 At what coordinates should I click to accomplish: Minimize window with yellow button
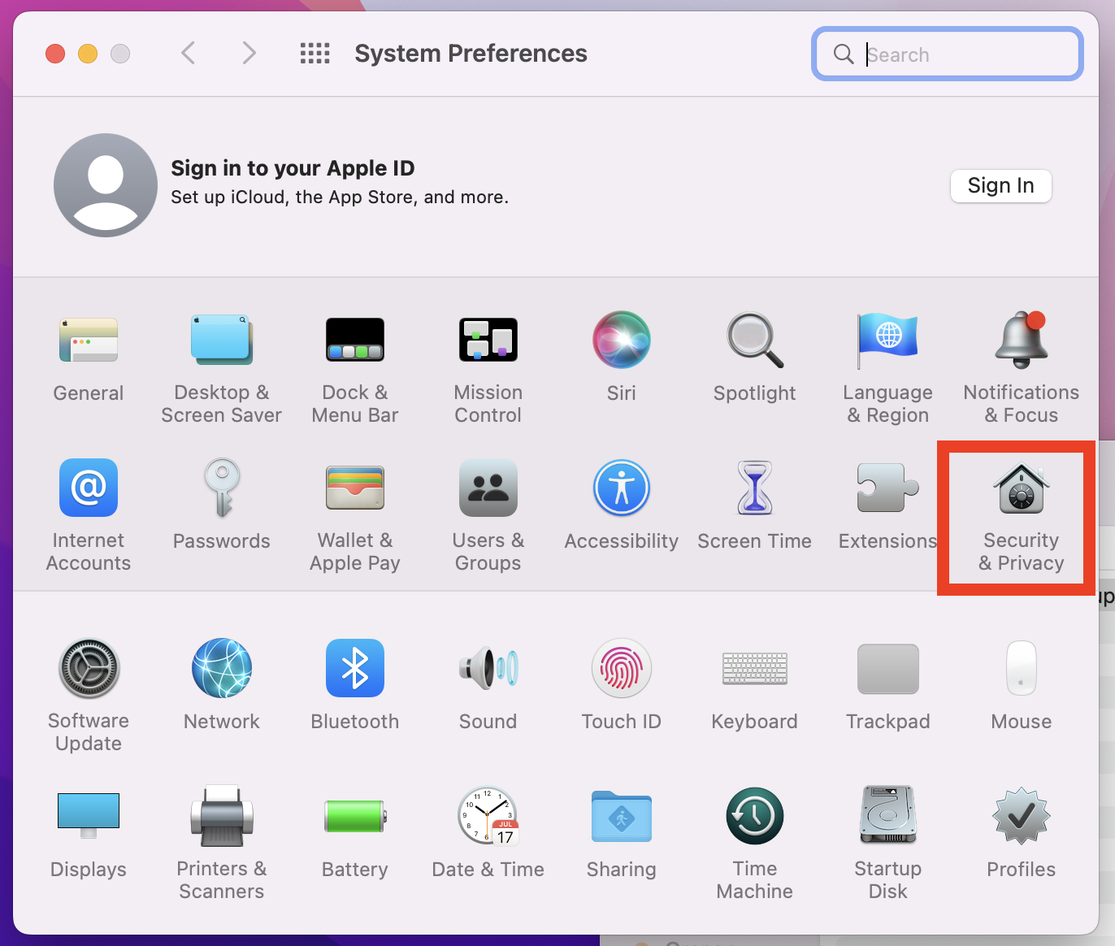click(88, 54)
